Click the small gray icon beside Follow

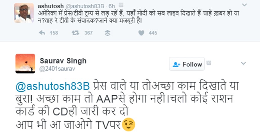[208, 63]
